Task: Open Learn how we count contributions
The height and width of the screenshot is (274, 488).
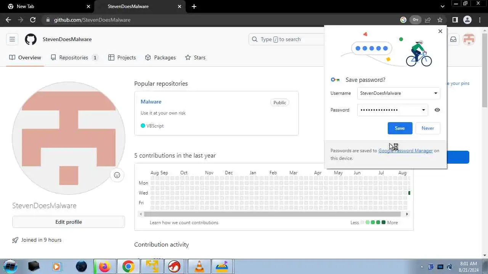Action: point(184,223)
